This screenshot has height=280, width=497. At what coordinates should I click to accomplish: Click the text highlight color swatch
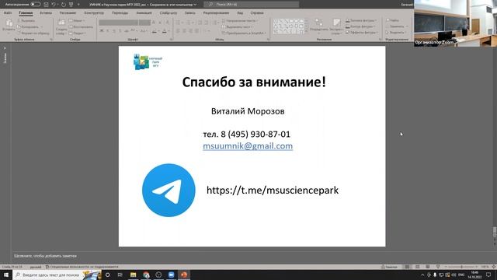(155, 31)
